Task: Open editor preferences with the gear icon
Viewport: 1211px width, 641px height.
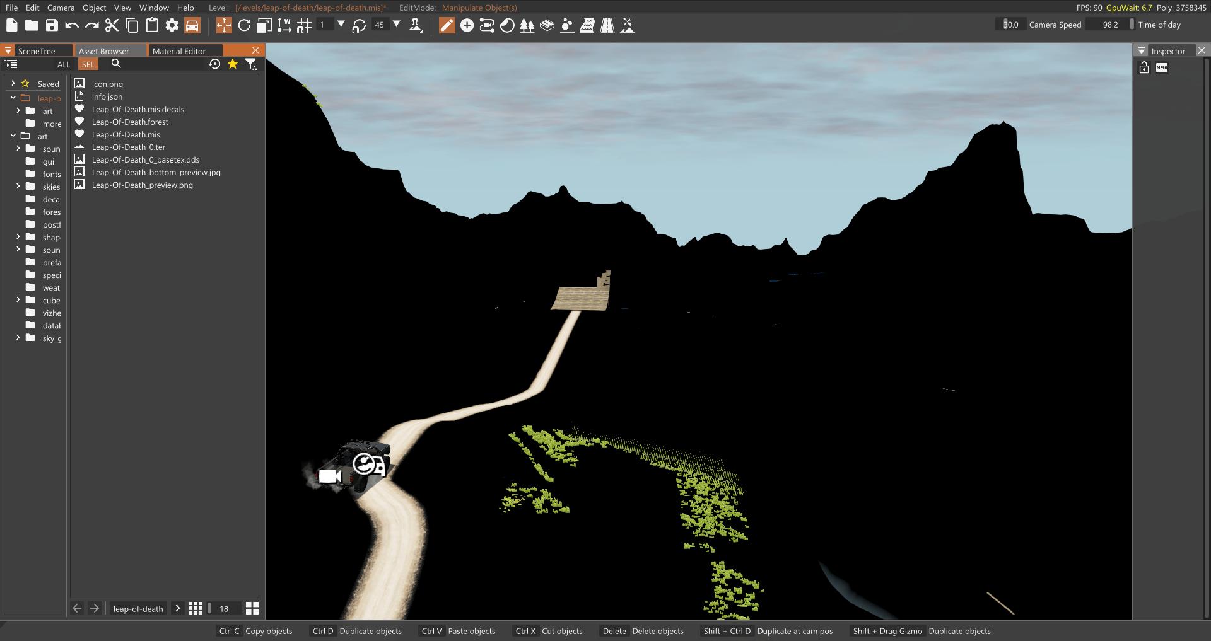Action: pyautogui.click(x=172, y=25)
